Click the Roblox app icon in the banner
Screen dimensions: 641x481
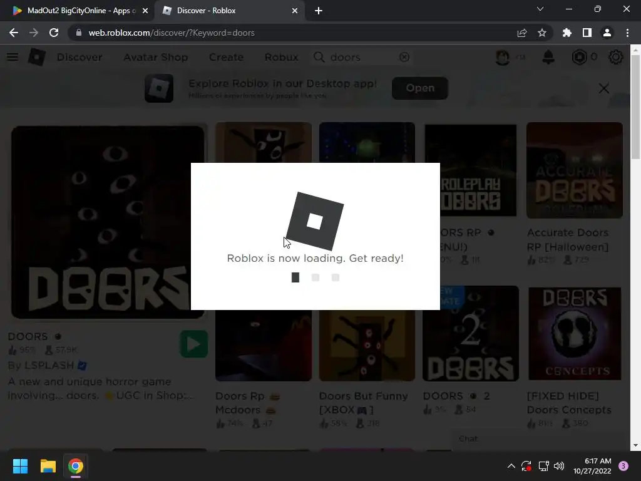pyautogui.click(x=159, y=88)
